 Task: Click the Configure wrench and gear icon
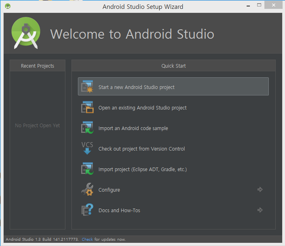[87, 189]
